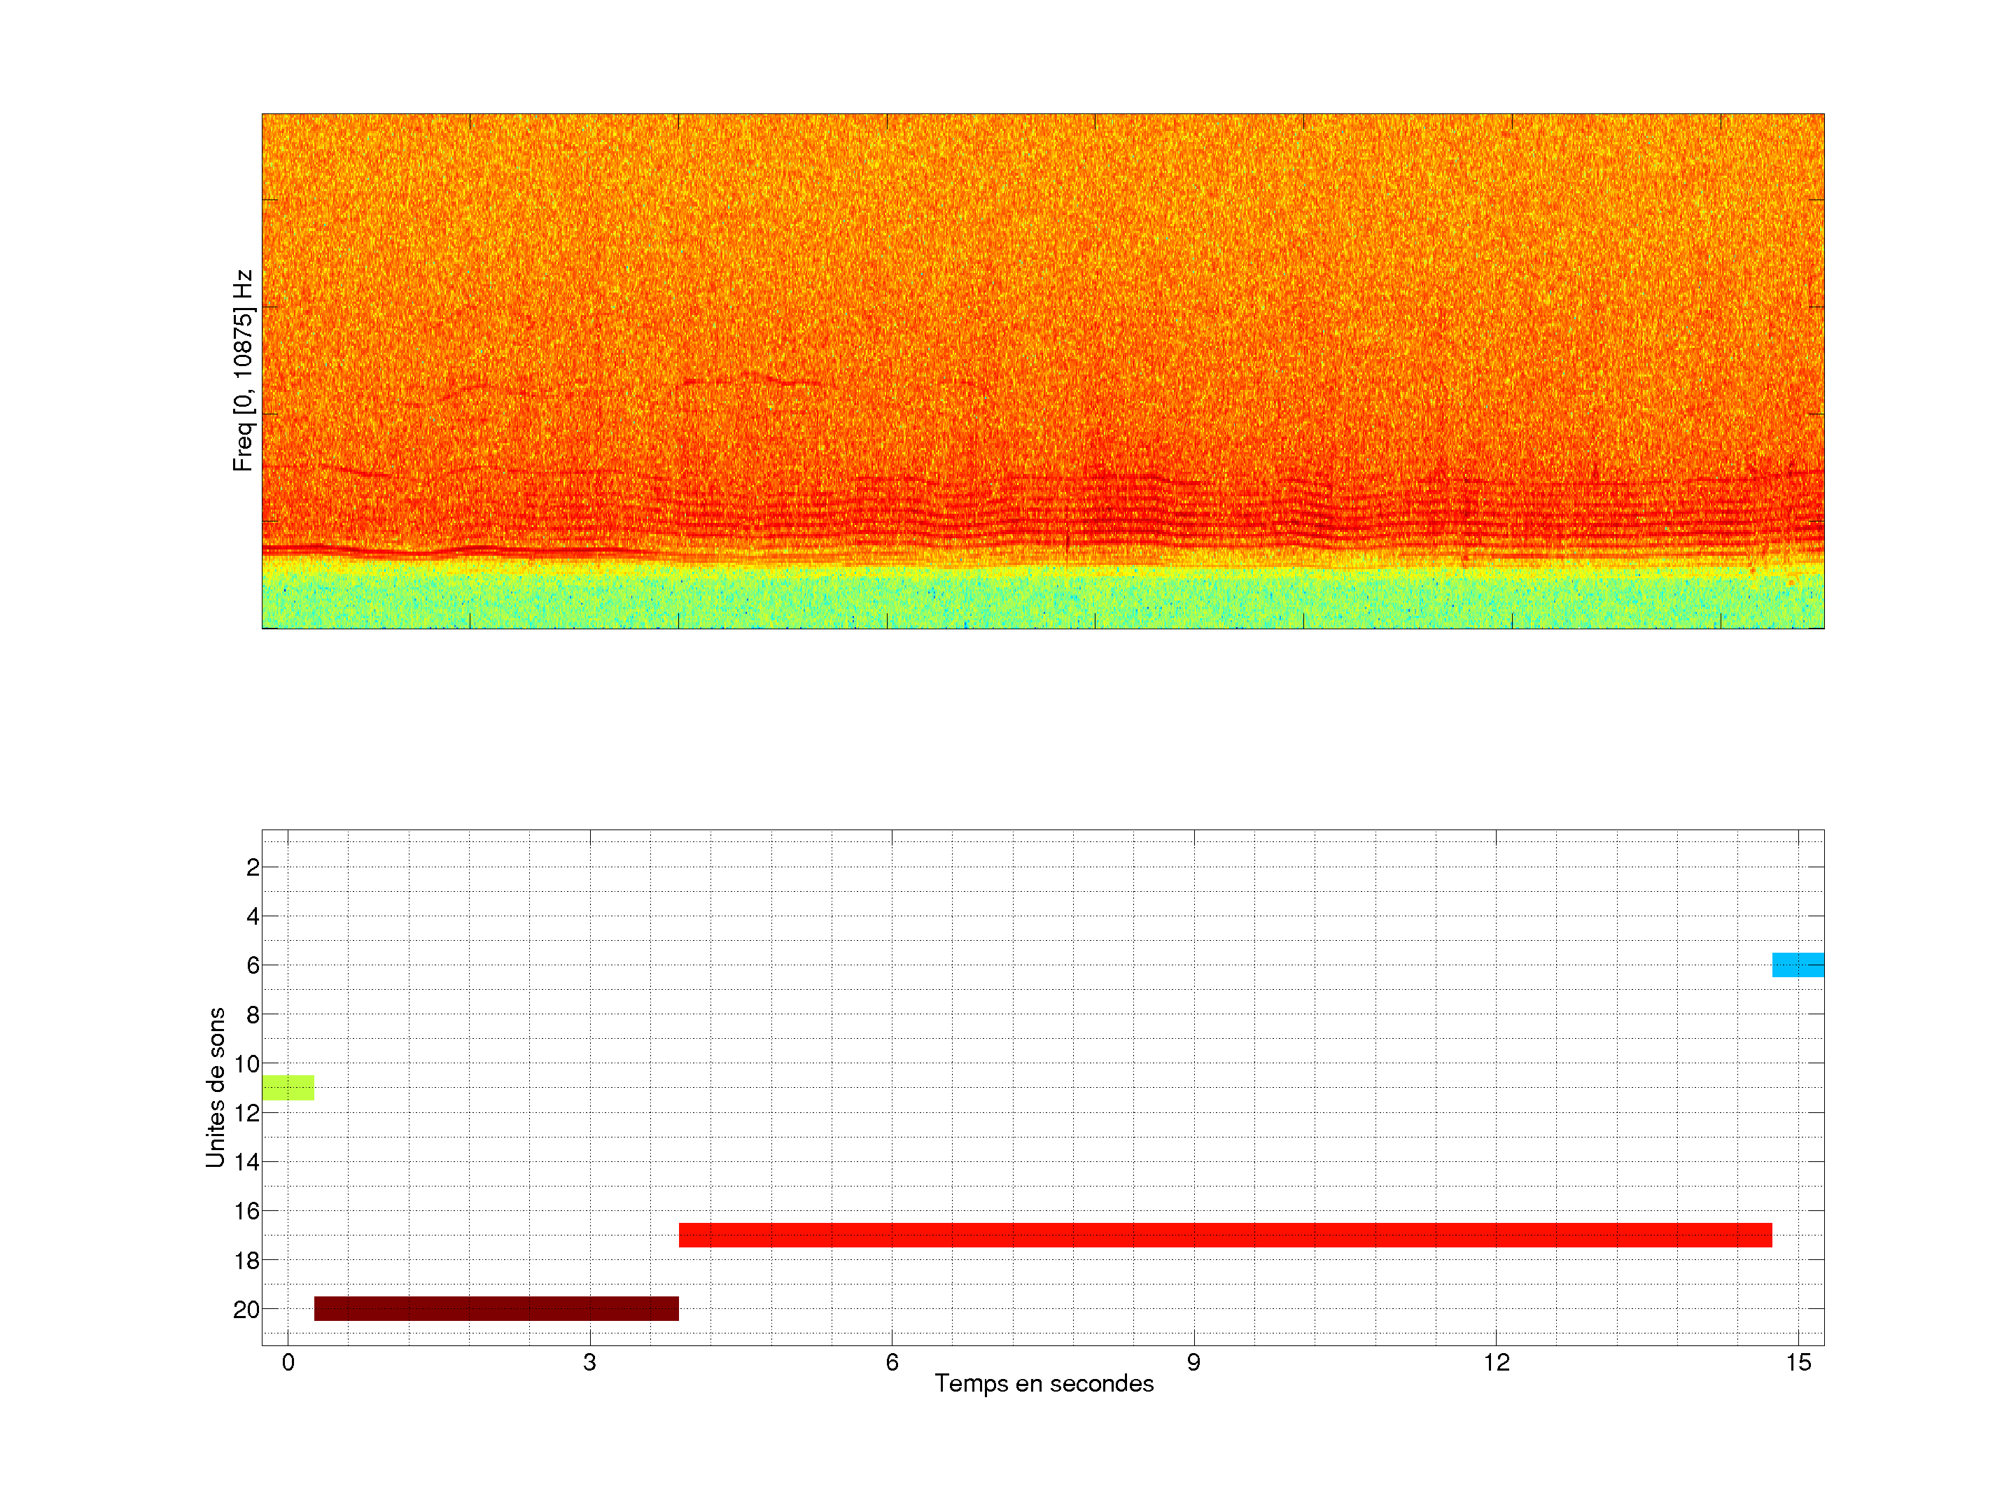Screen dimensions: 2016x1512
Task: Click the red bar at unit 17
Action: coord(1225,1235)
